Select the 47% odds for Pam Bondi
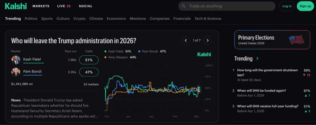Viewport: 316px width, 125px height. point(89,72)
